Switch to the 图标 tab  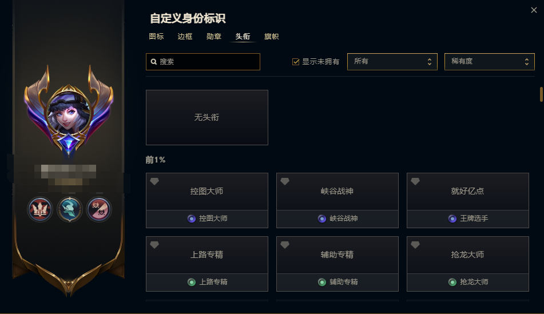tap(156, 37)
